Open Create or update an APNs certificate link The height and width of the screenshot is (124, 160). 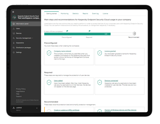click(67, 110)
